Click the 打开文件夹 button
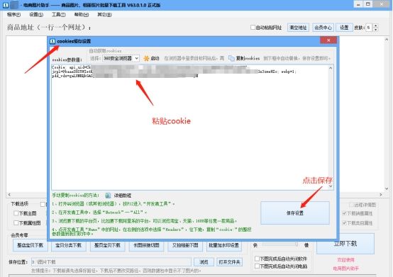The width and height of the screenshot is (393, 277). pyautogui.click(x=229, y=262)
